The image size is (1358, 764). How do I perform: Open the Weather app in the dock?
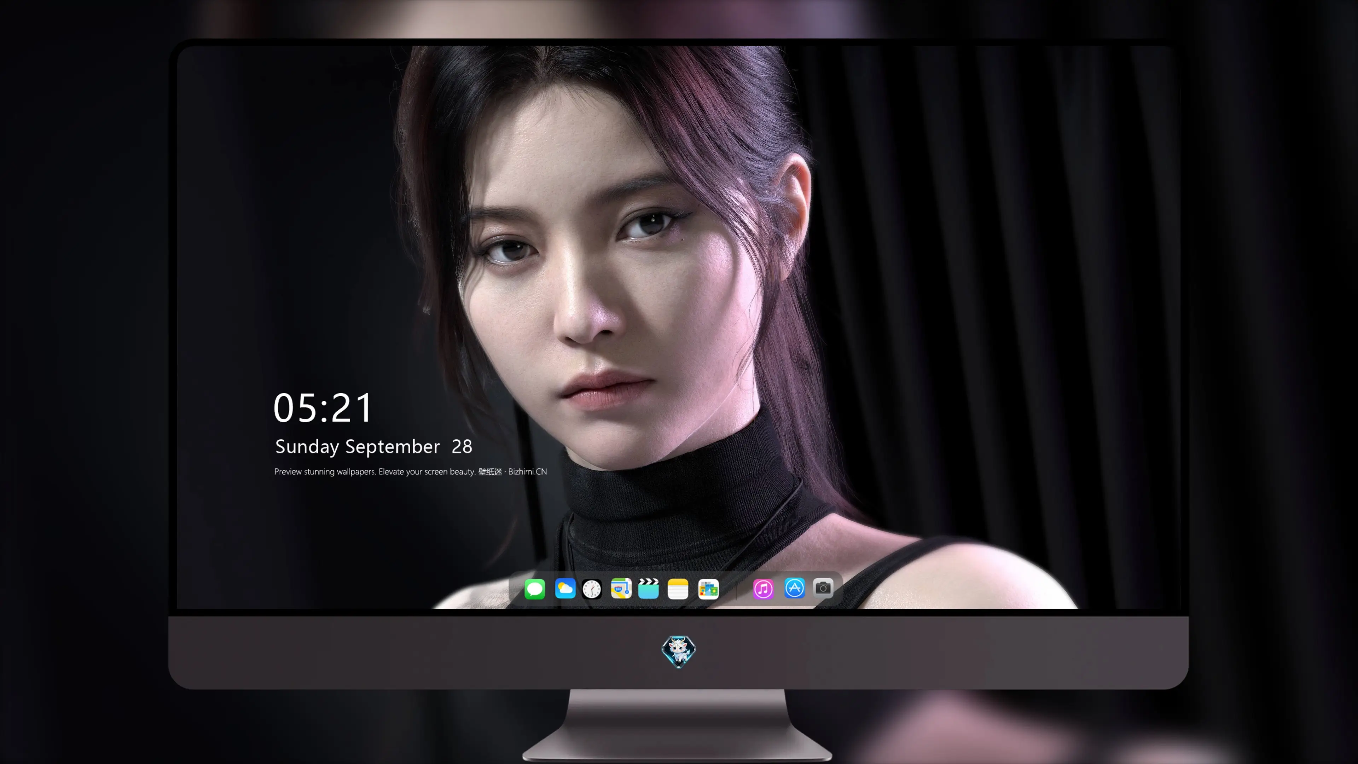click(x=565, y=589)
